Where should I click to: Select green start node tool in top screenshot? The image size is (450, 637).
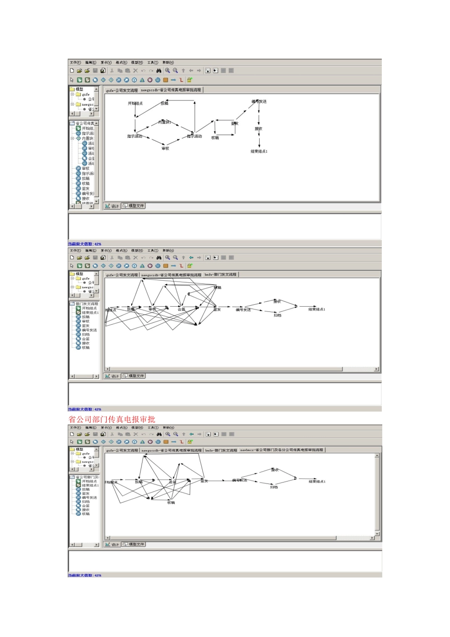coord(80,80)
